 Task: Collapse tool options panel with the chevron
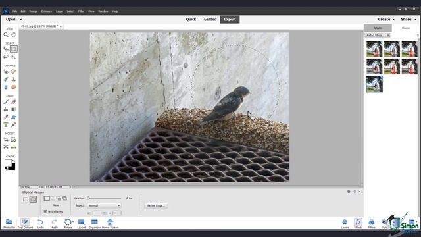(x=359, y=192)
